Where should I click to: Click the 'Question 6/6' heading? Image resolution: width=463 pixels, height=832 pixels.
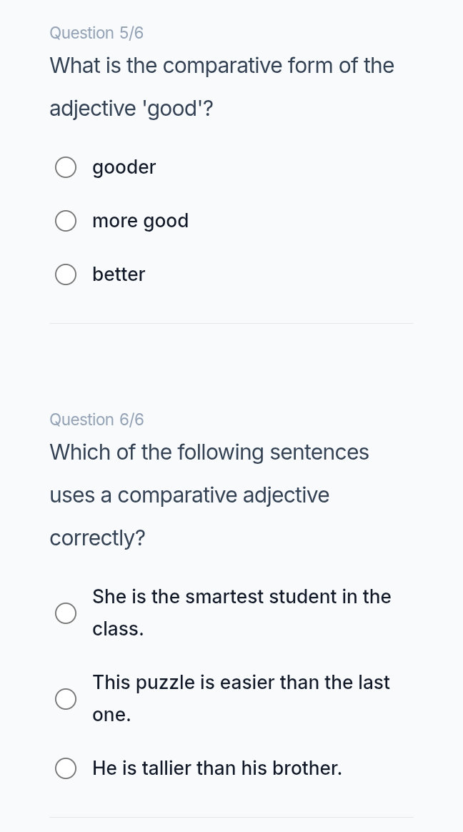pyautogui.click(x=96, y=420)
